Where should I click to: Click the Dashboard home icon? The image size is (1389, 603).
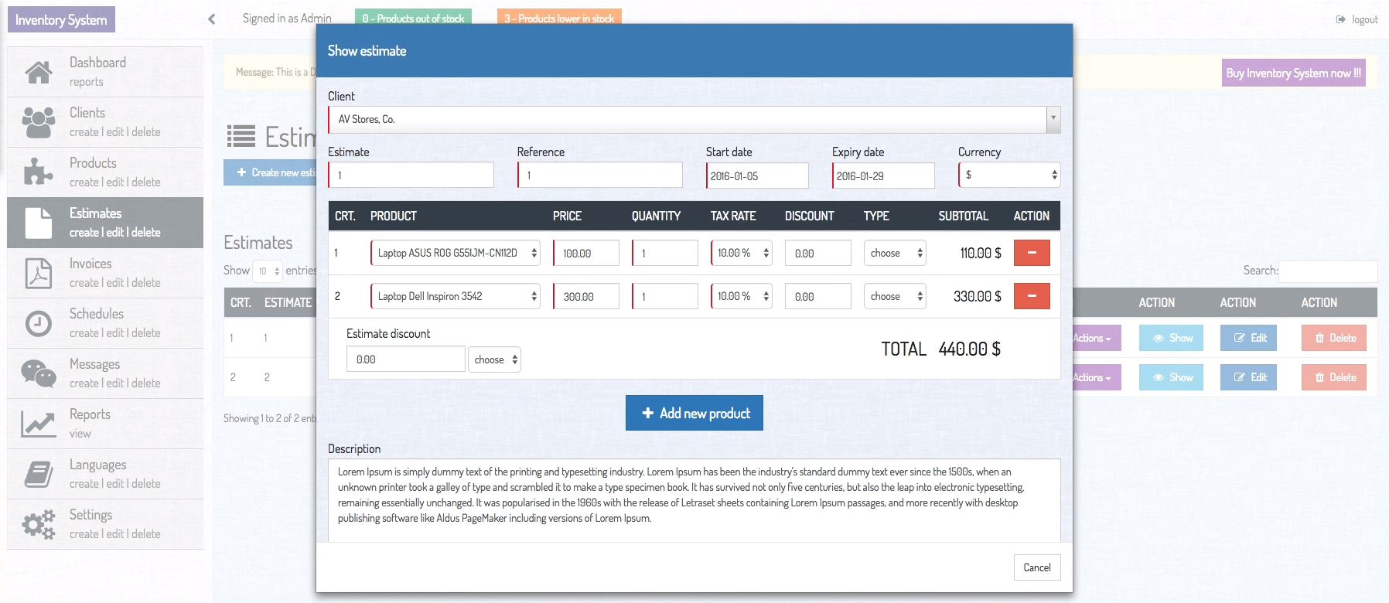click(x=38, y=72)
